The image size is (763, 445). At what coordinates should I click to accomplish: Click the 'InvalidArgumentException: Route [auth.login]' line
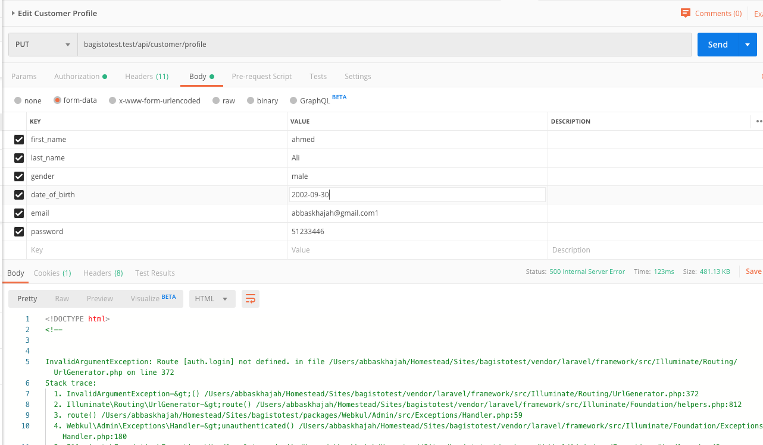391,367
